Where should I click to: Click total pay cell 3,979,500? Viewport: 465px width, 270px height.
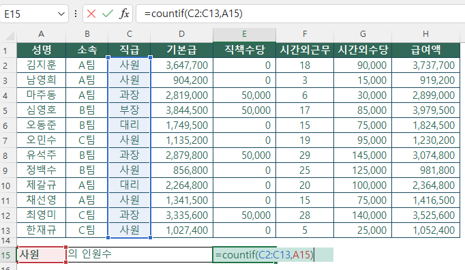(x=425, y=110)
